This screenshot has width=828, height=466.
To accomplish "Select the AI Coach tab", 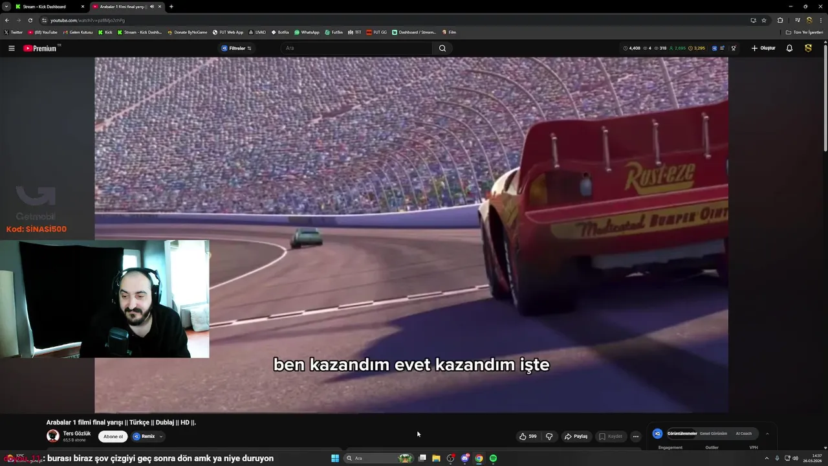I will pyautogui.click(x=744, y=434).
